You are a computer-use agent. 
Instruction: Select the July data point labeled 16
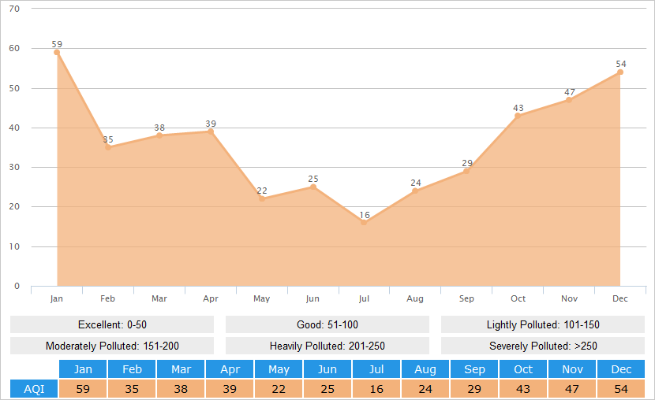pyautogui.click(x=364, y=223)
